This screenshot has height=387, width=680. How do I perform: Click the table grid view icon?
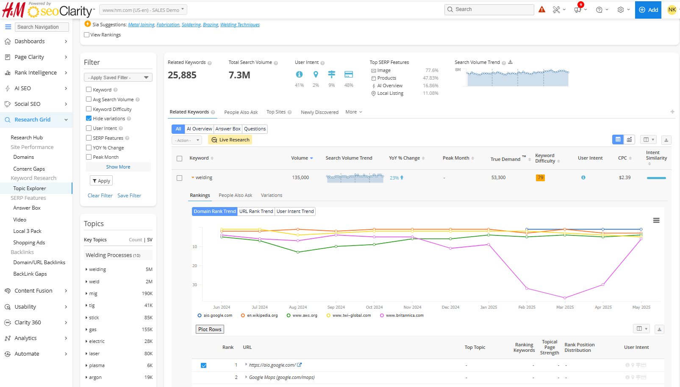pos(618,139)
